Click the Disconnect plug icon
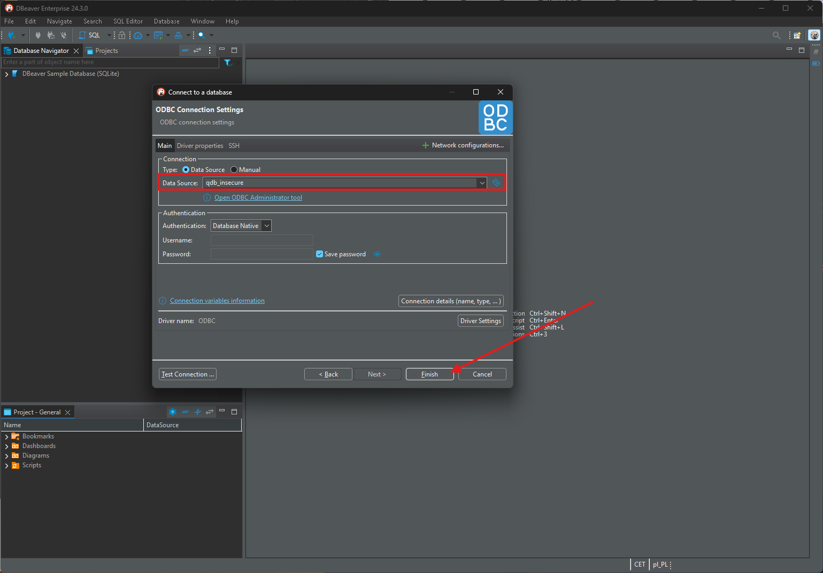The width and height of the screenshot is (823, 573). [x=64, y=35]
